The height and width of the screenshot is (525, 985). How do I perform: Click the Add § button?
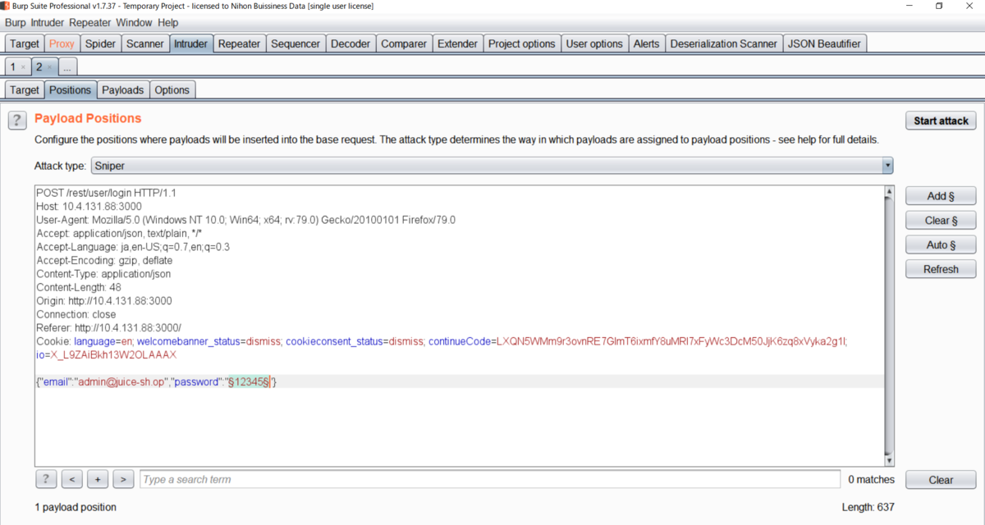coord(941,196)
